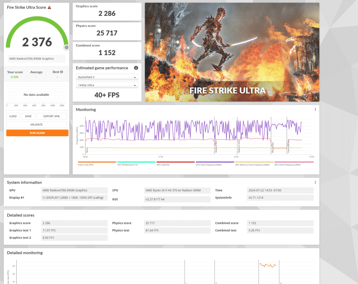Open the Battlefield V game dropdown
This screenshot has width=358, height=284.
pyautogui.click(x=107, y=77)
